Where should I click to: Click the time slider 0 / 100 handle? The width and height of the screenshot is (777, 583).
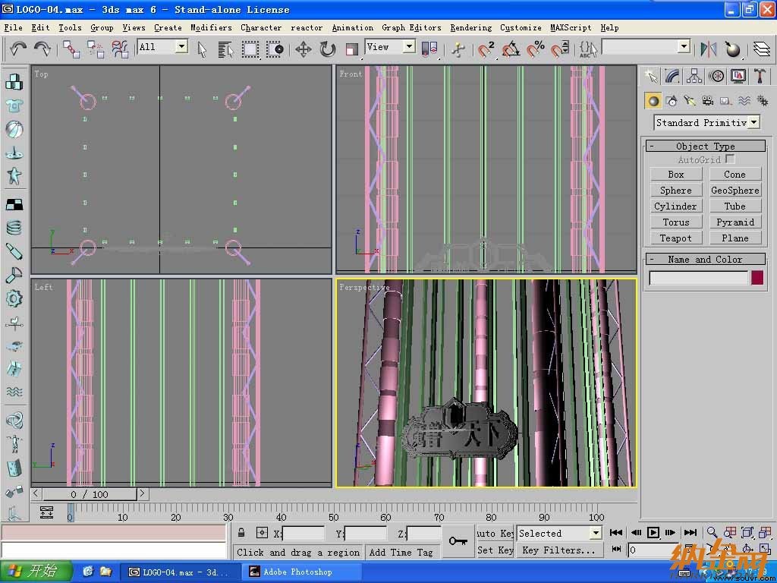pyautogui.click(x=90, y=493)
